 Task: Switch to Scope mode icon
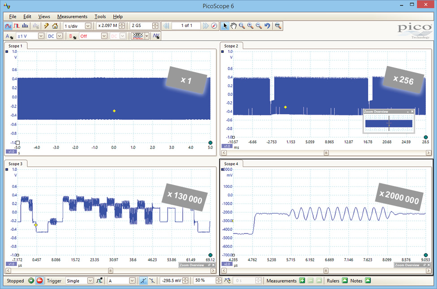(8, 26)
